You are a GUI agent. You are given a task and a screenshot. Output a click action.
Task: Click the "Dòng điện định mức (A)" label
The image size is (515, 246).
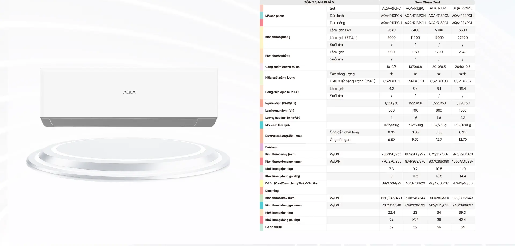tap(282, 92)
